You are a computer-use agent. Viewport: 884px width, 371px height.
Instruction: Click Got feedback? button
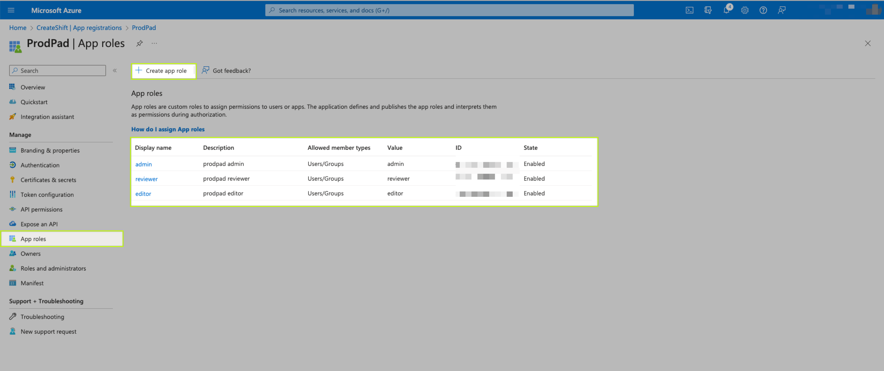click(226, 71)
